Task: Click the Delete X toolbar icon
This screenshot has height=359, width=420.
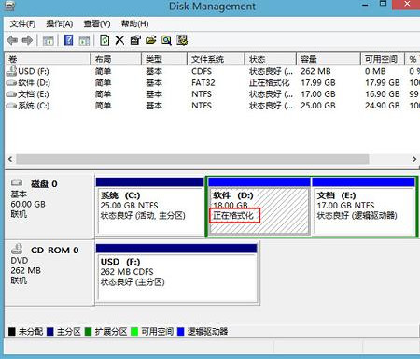Action: [119, 40]
